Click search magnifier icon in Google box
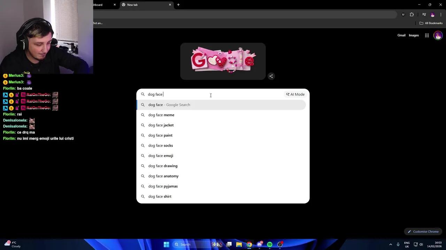Viewport: 446px width, 250px height. click(143, 94)
